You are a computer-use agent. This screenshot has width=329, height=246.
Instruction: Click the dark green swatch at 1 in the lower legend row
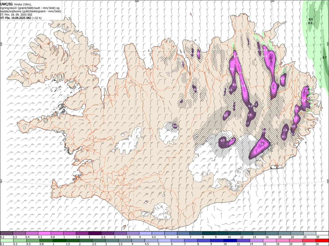point(59,240)
